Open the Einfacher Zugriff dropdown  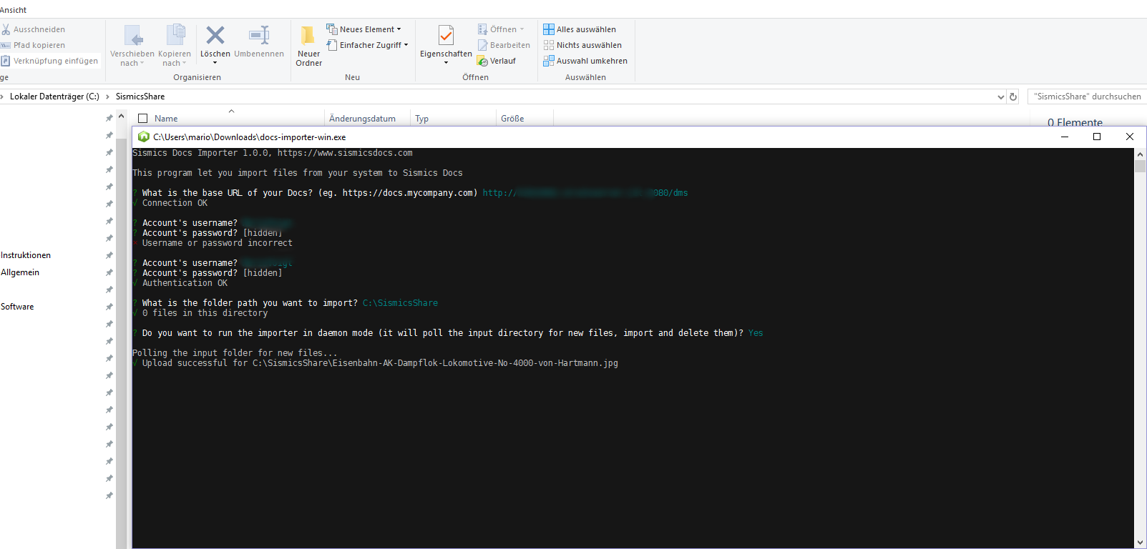pos(367,45)
